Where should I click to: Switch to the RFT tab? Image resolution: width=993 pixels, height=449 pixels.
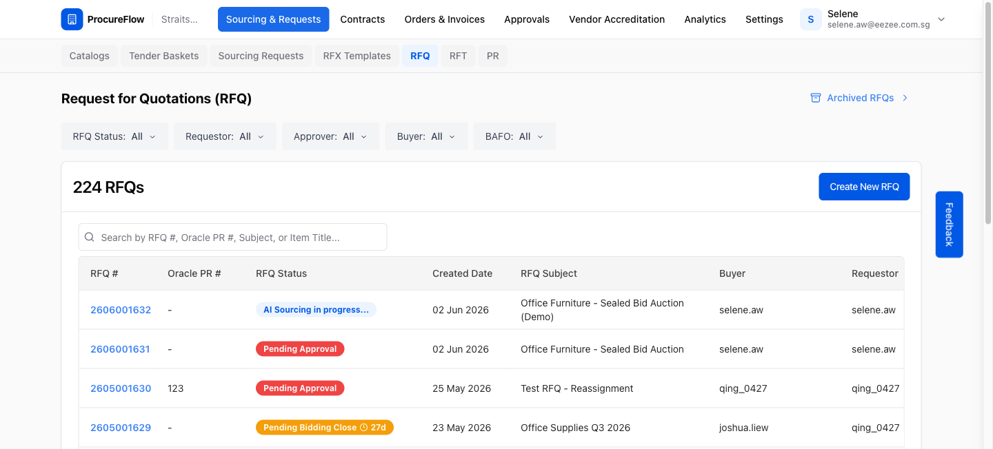pos(458,56)
